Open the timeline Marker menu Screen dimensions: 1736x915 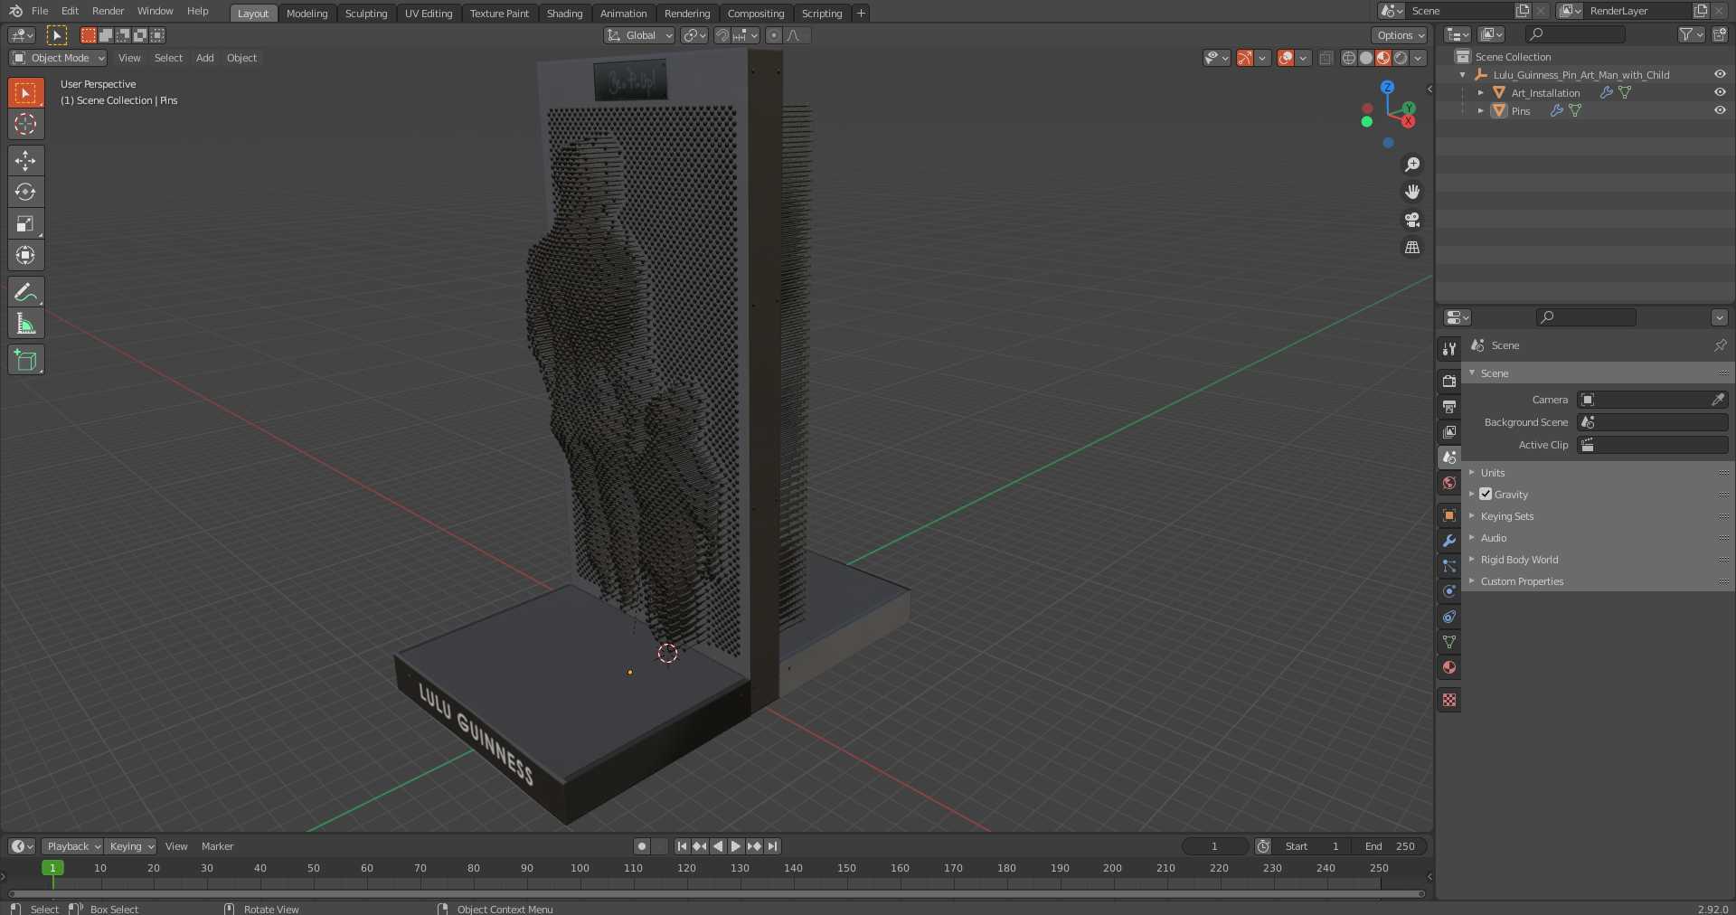pos(217,846)
